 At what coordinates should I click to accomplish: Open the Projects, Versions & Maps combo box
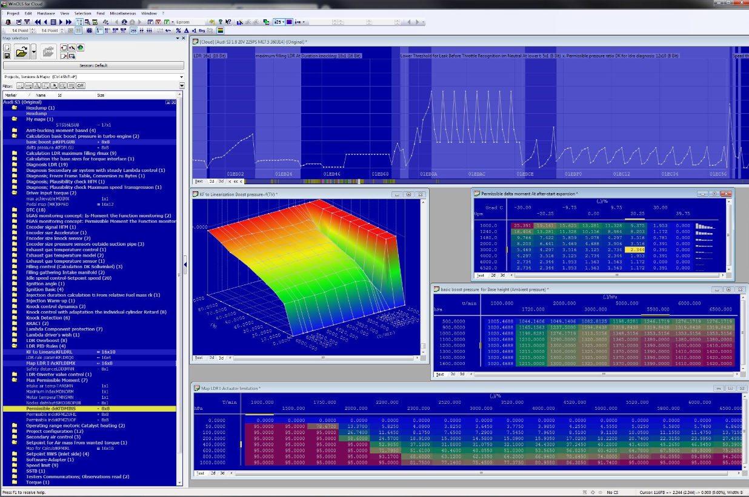93,77
